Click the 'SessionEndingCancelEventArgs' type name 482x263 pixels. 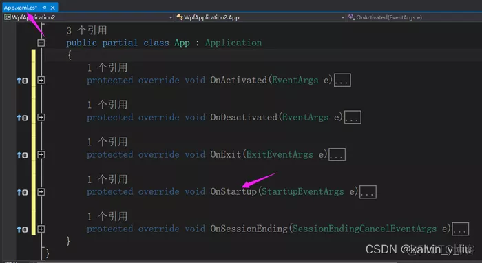tap(364, 229)
